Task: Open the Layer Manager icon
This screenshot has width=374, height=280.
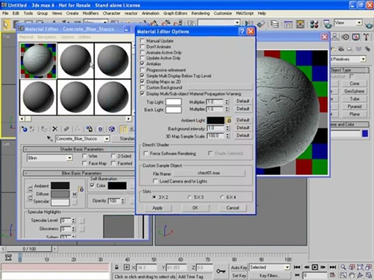Action: [275, 24]
